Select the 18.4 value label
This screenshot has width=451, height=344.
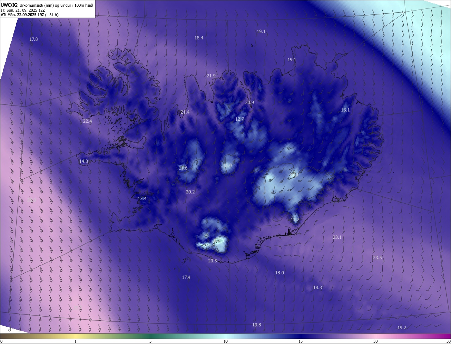[x=199, y=38]
